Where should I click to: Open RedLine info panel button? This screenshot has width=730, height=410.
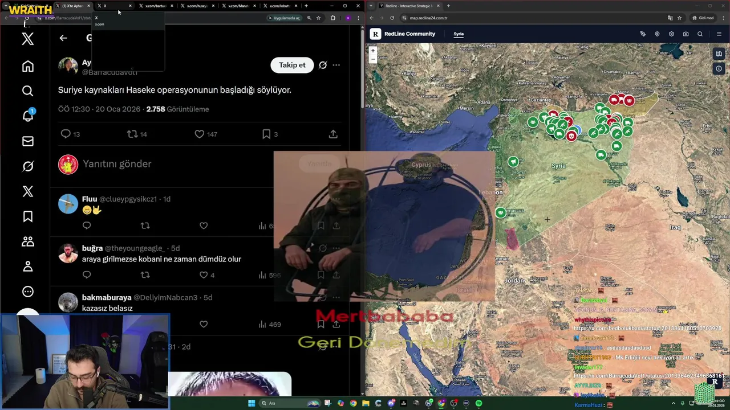tap(719, 68)
